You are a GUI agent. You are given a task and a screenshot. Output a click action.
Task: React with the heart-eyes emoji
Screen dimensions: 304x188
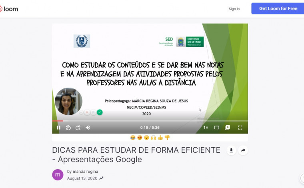[x=139, y=138]
